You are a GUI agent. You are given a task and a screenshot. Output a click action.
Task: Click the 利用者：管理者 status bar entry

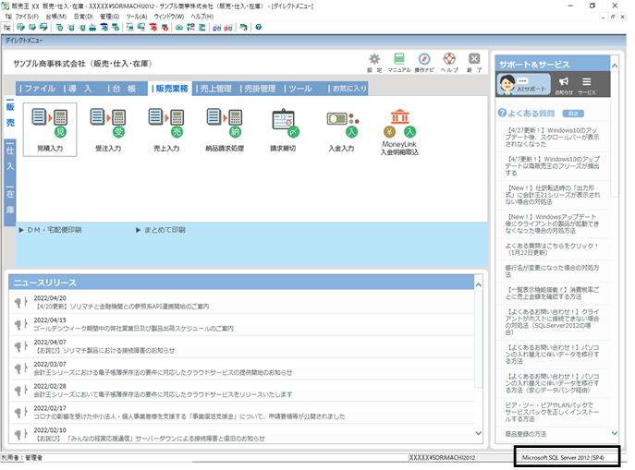22,457
